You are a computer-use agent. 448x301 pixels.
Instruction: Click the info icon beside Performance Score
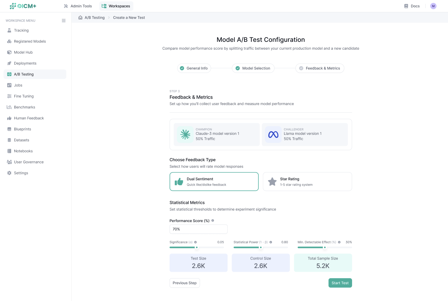(213, 221)
